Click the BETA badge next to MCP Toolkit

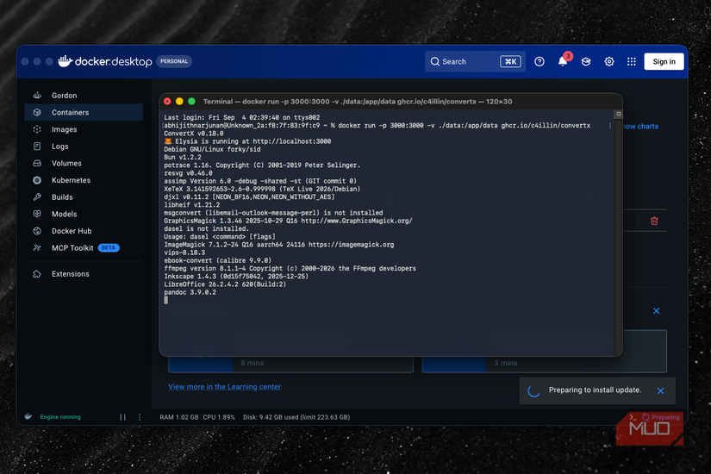tap(109, 247)
